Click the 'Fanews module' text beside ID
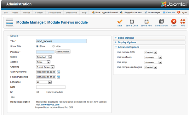Image resolution: width=189 pixels, height=115 pixels. [54, 92]
